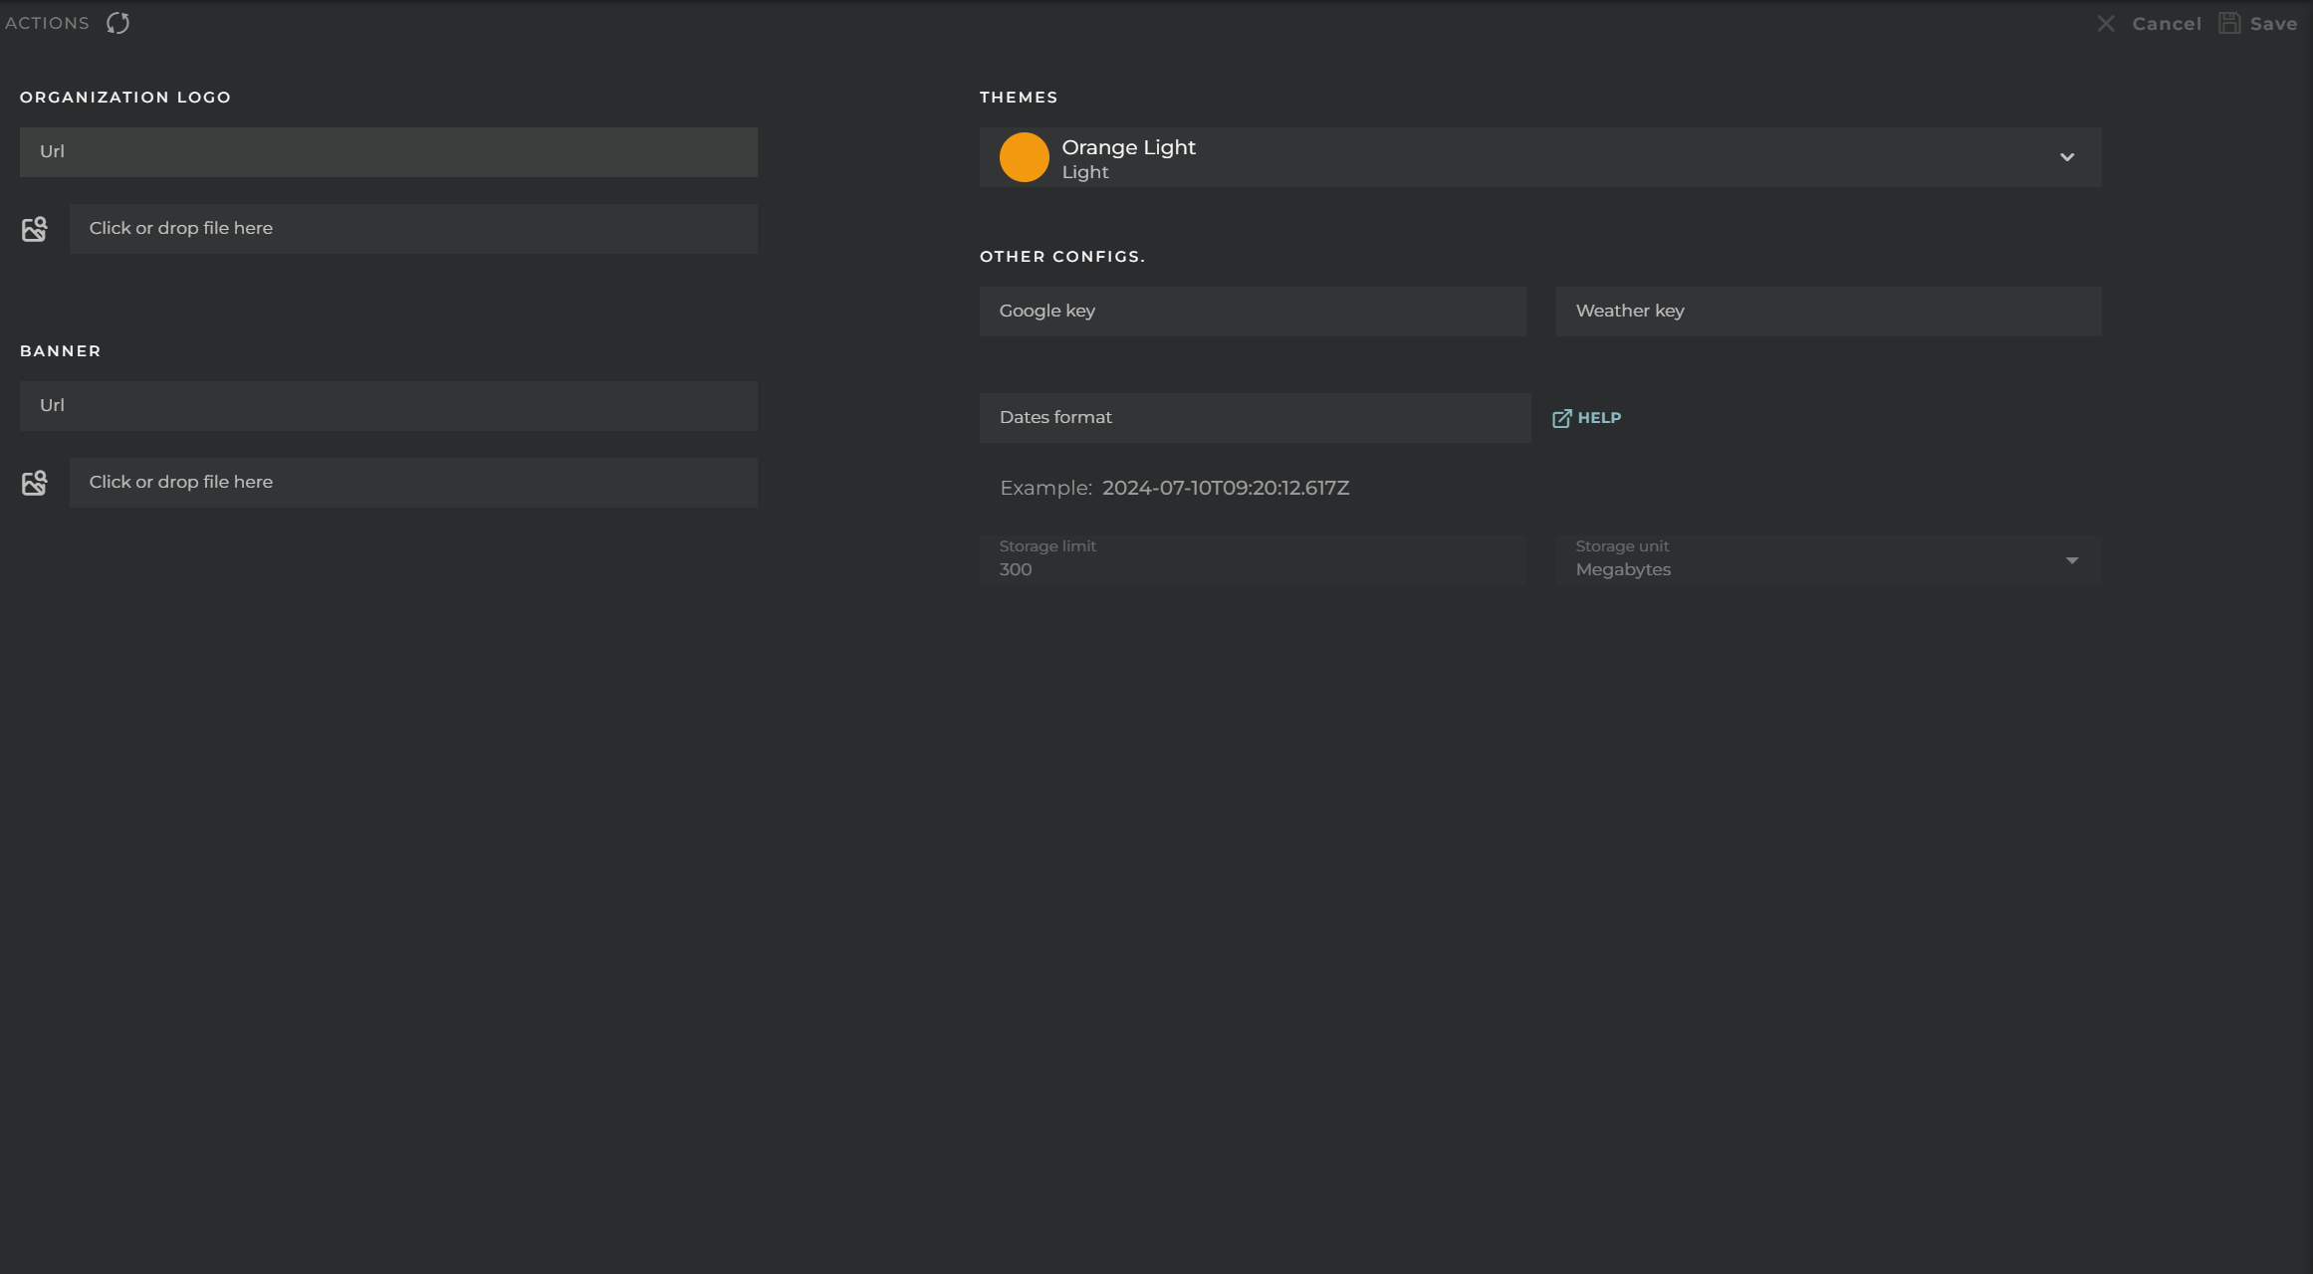Viewport: 2313px width, 1274px height.
Task: Click the Google key input field
Action: [x=1251, y=311]
